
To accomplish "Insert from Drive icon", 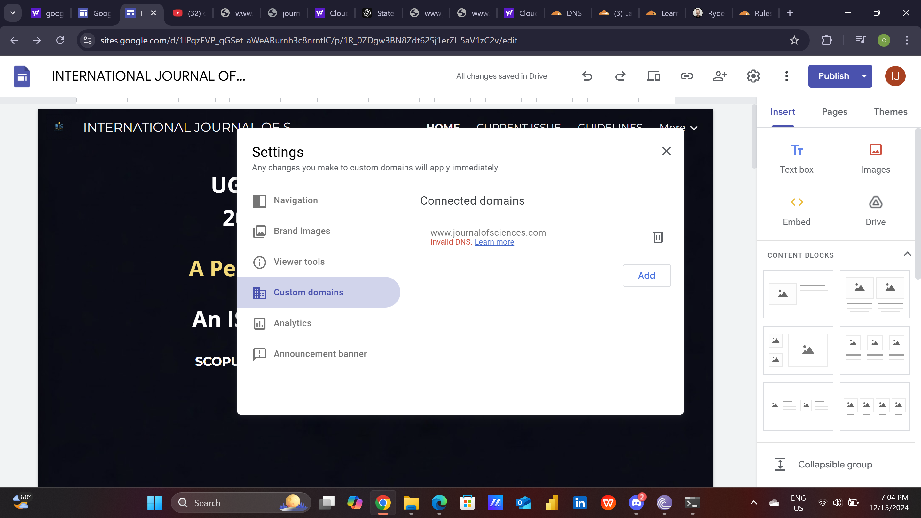I will tap(875, 211).
